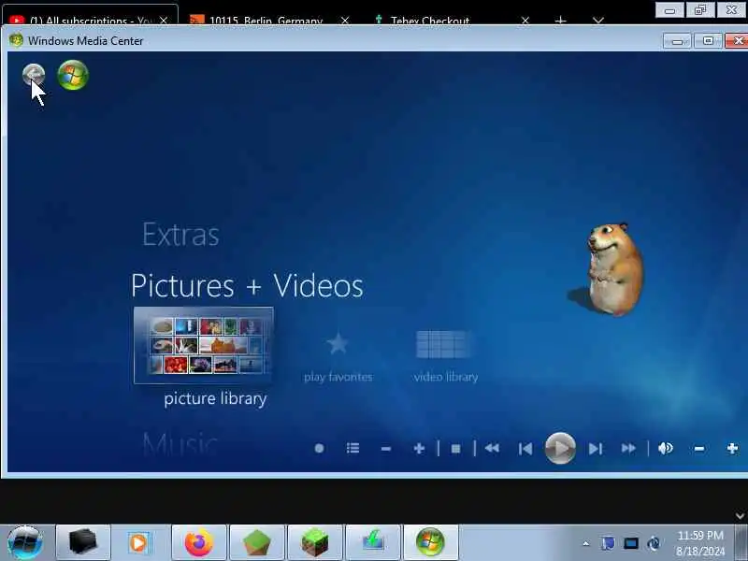Open the picture library tile
Image resolution: width=748 pixels, height=561 pixels.
click(x=203, y=345)
